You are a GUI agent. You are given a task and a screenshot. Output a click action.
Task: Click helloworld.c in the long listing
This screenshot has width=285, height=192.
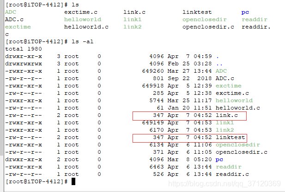click(x=238, y=108)
